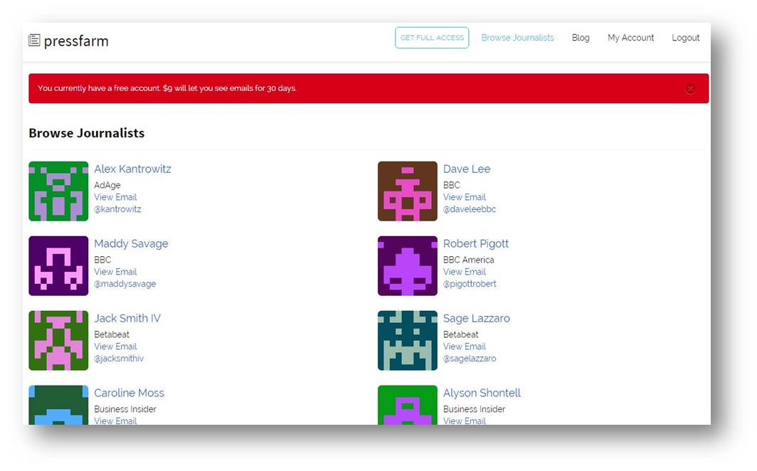Log out using the Logout link
Screen dimensions: 757x471
pos(685,38)
